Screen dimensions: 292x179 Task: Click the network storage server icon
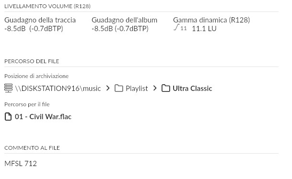pos(8,88)
